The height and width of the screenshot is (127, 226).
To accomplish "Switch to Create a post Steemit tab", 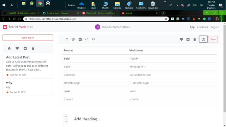I will (60, 13).
